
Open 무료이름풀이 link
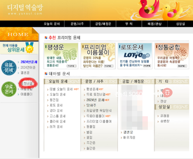coord(95,116)
